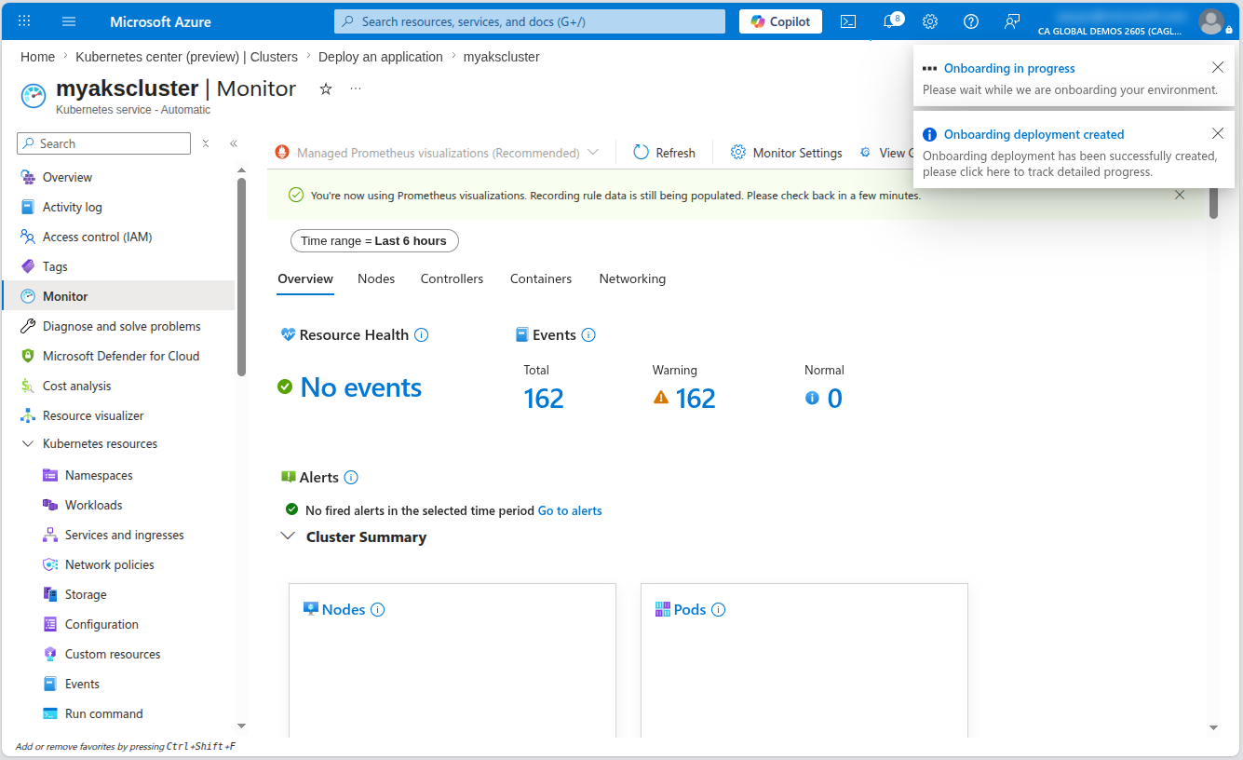The height and width of the screenshot is (760, 1243).
Task: Open the Pods card heading link
Action: click(x=690, y=609)
